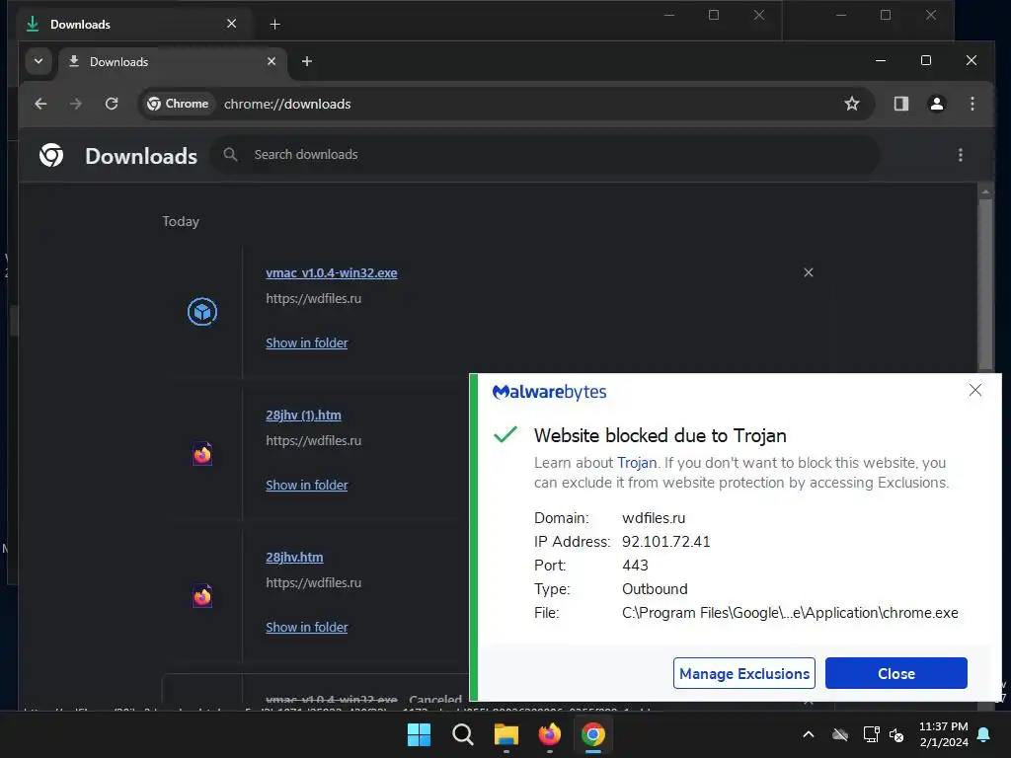Click the back navigation arrow in Chrome
Viewport: 1011px width, 758px height.
40,104
